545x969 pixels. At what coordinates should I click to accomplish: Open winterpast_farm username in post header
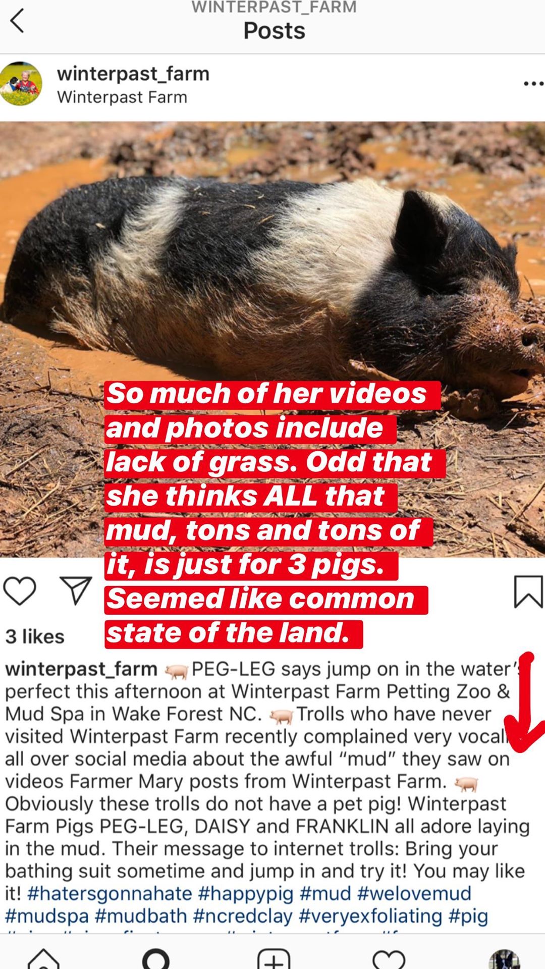[x=133, y=74]
